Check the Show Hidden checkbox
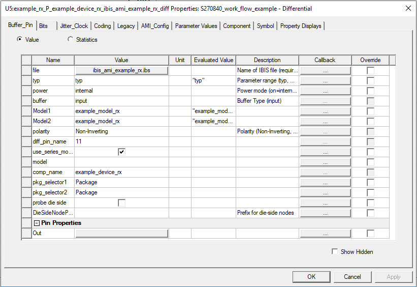The width and height of the screenshot is (417, 287). tap(334, 251)
